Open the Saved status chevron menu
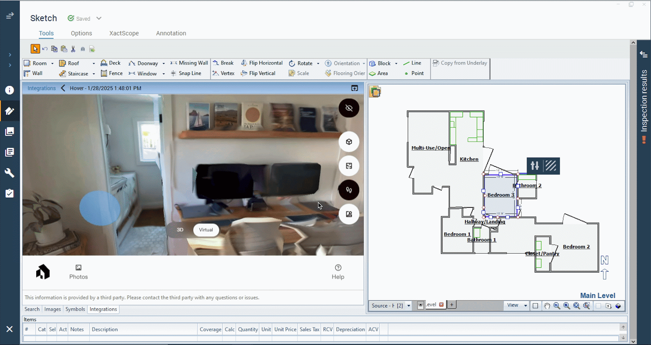This screenshot has width=651, height=345. 99,18
